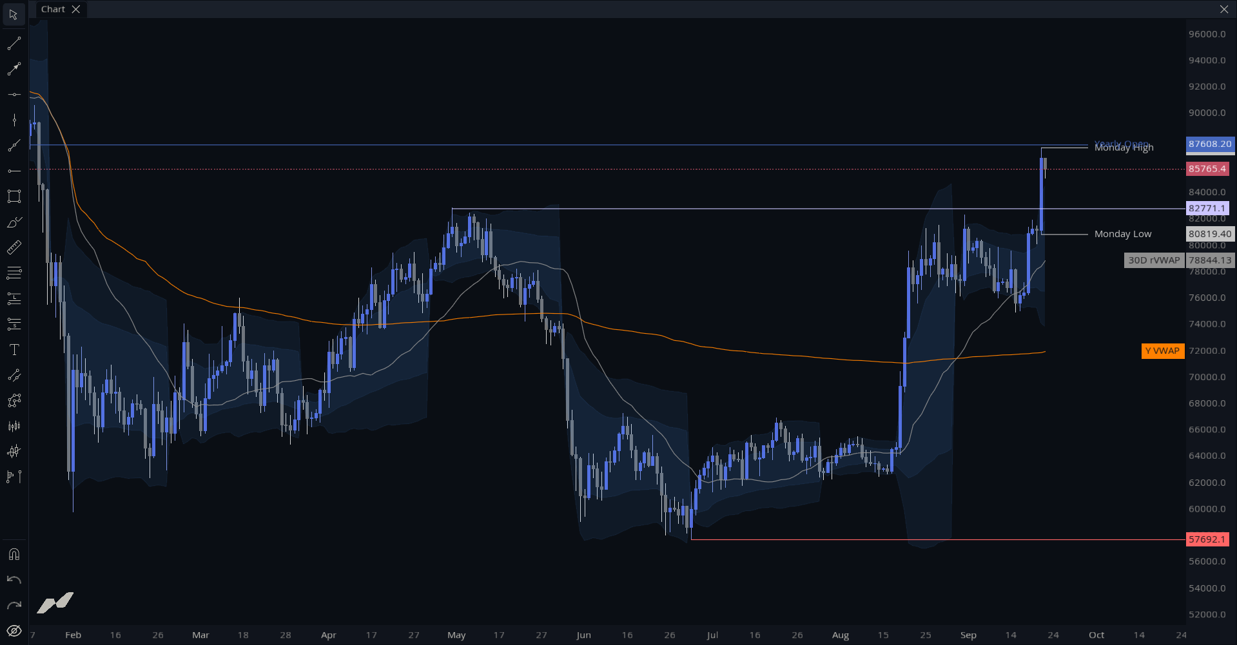The width and height of the screenshot is (1237, 645).
Task: Select the horizontal line tool
Action: [14, 95]
